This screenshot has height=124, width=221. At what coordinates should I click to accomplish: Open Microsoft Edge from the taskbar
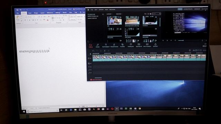[71, 110]
